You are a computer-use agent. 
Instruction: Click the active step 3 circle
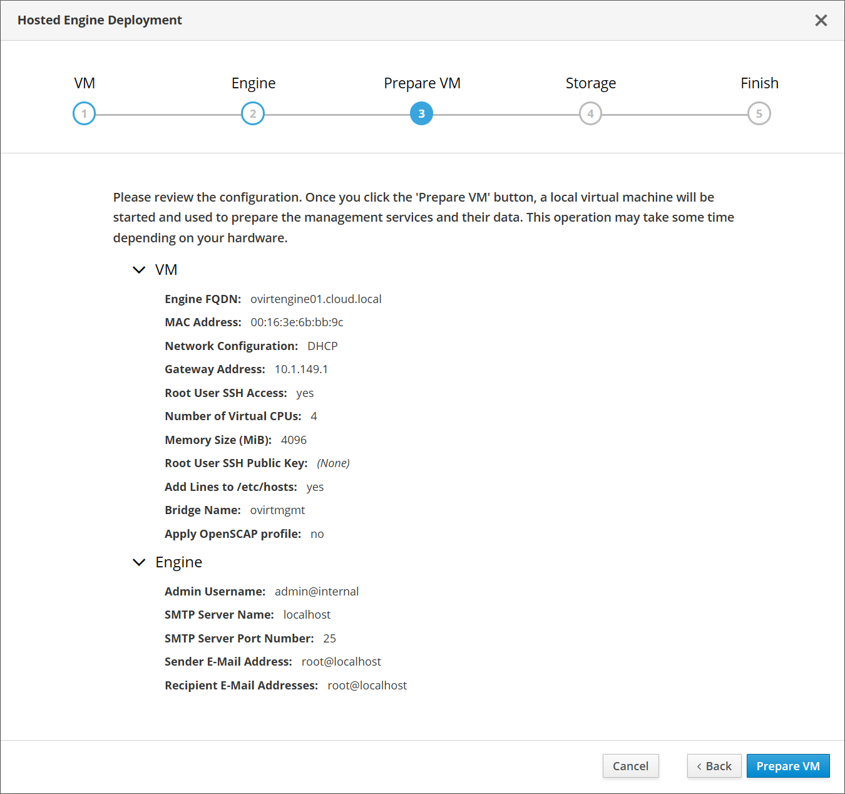(x=421, y=114)
